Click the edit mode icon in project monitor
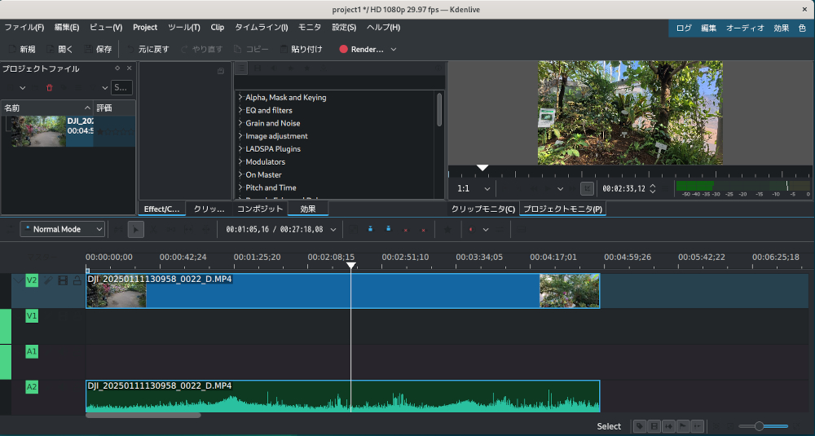This screenshot has height=436, width=815. tap(587, 188)
